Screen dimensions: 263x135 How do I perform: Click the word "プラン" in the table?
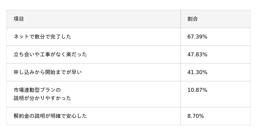click(x=48, y=90)
